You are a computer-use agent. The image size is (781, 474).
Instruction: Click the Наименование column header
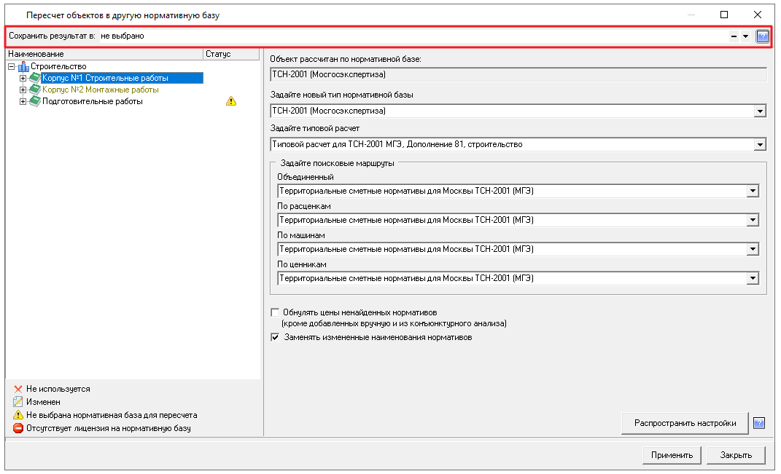(x=104, y=54)
